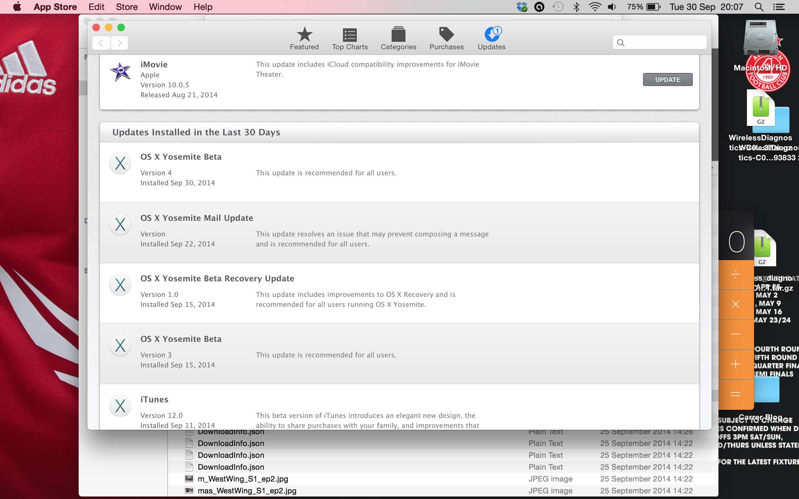Open the Featured tab in App Store

coord(304,39)
